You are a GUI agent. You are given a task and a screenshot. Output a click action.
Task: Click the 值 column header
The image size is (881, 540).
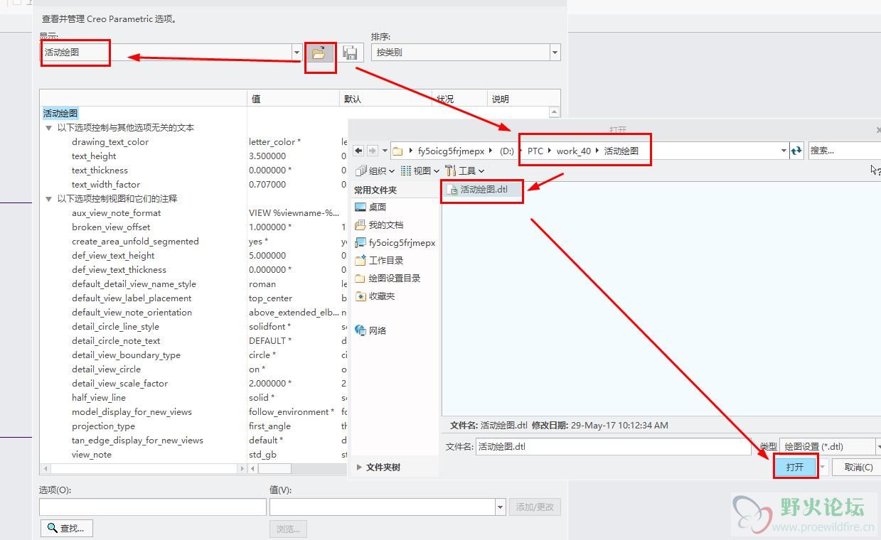pyautogui.click(x=293, y=99)
